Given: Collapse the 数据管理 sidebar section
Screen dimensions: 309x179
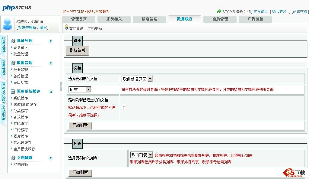Looking at the screenshot, I should coord(51,63).
